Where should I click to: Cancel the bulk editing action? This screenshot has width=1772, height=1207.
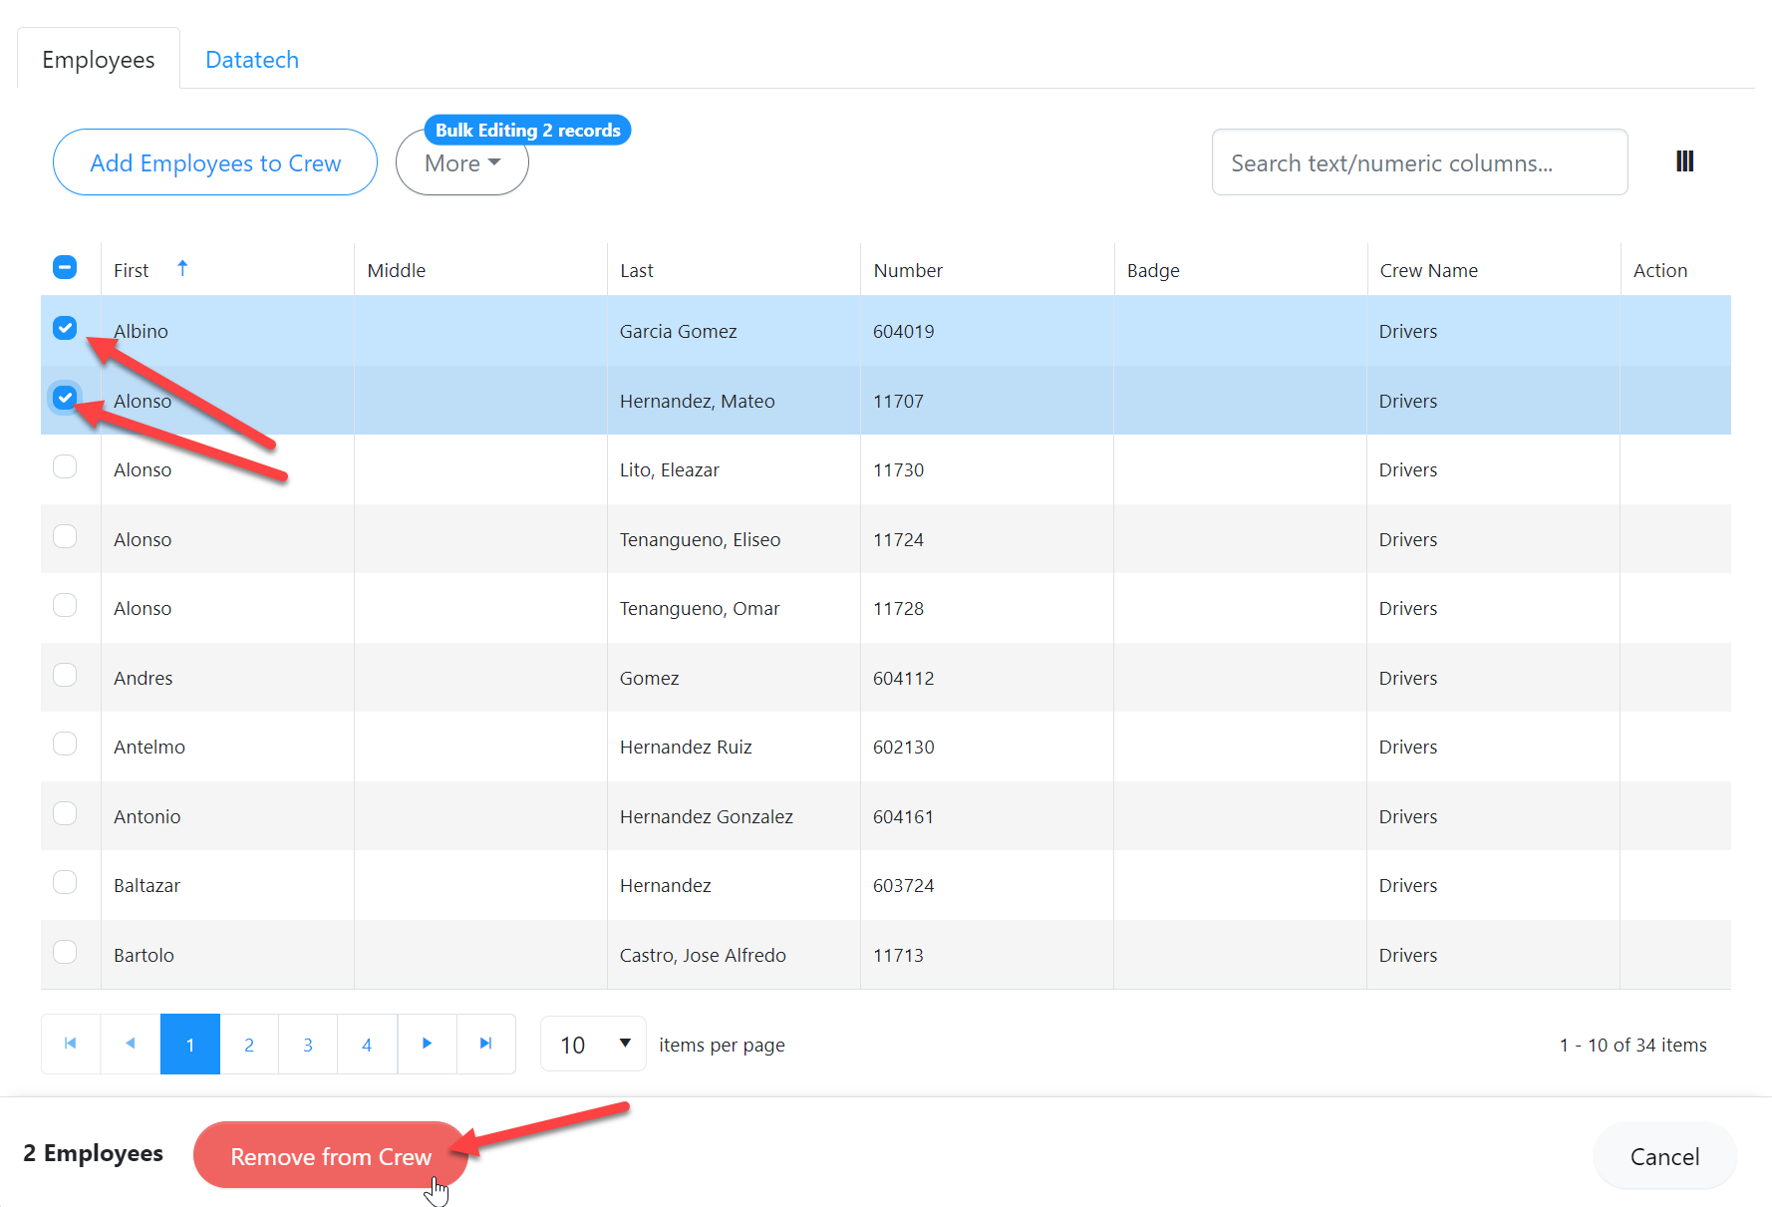(x=1663, y=1156)
